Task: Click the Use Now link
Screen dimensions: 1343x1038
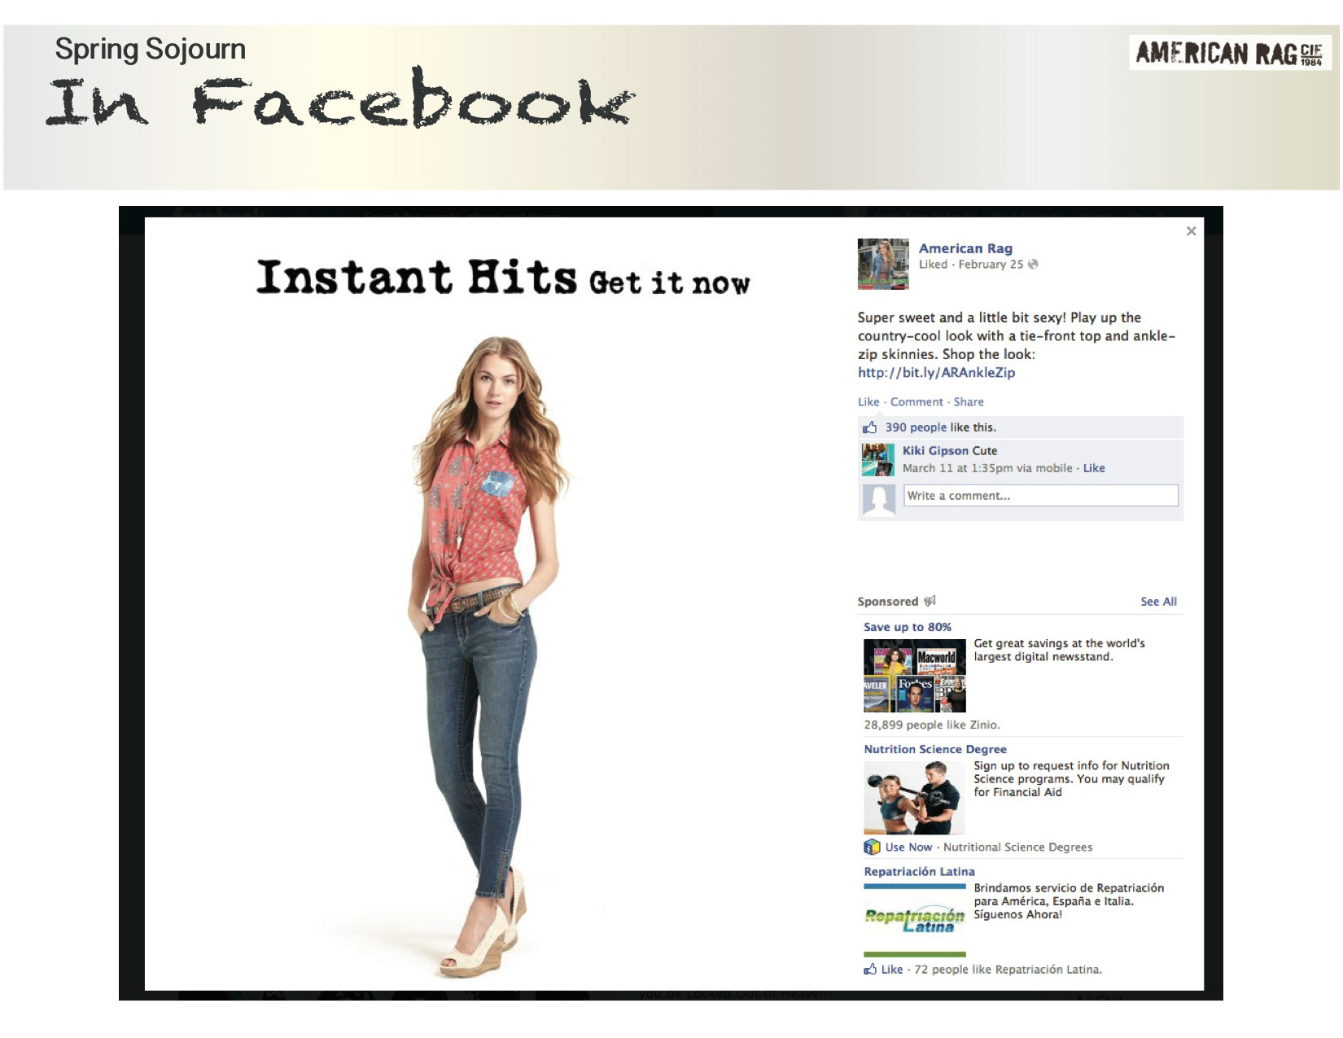Action: [x=908, y=847]
